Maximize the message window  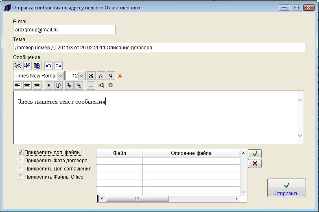point(296,8)
